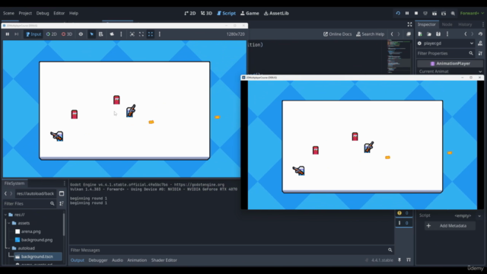
Task: Open Online Docs link
Action: point(337,34)
